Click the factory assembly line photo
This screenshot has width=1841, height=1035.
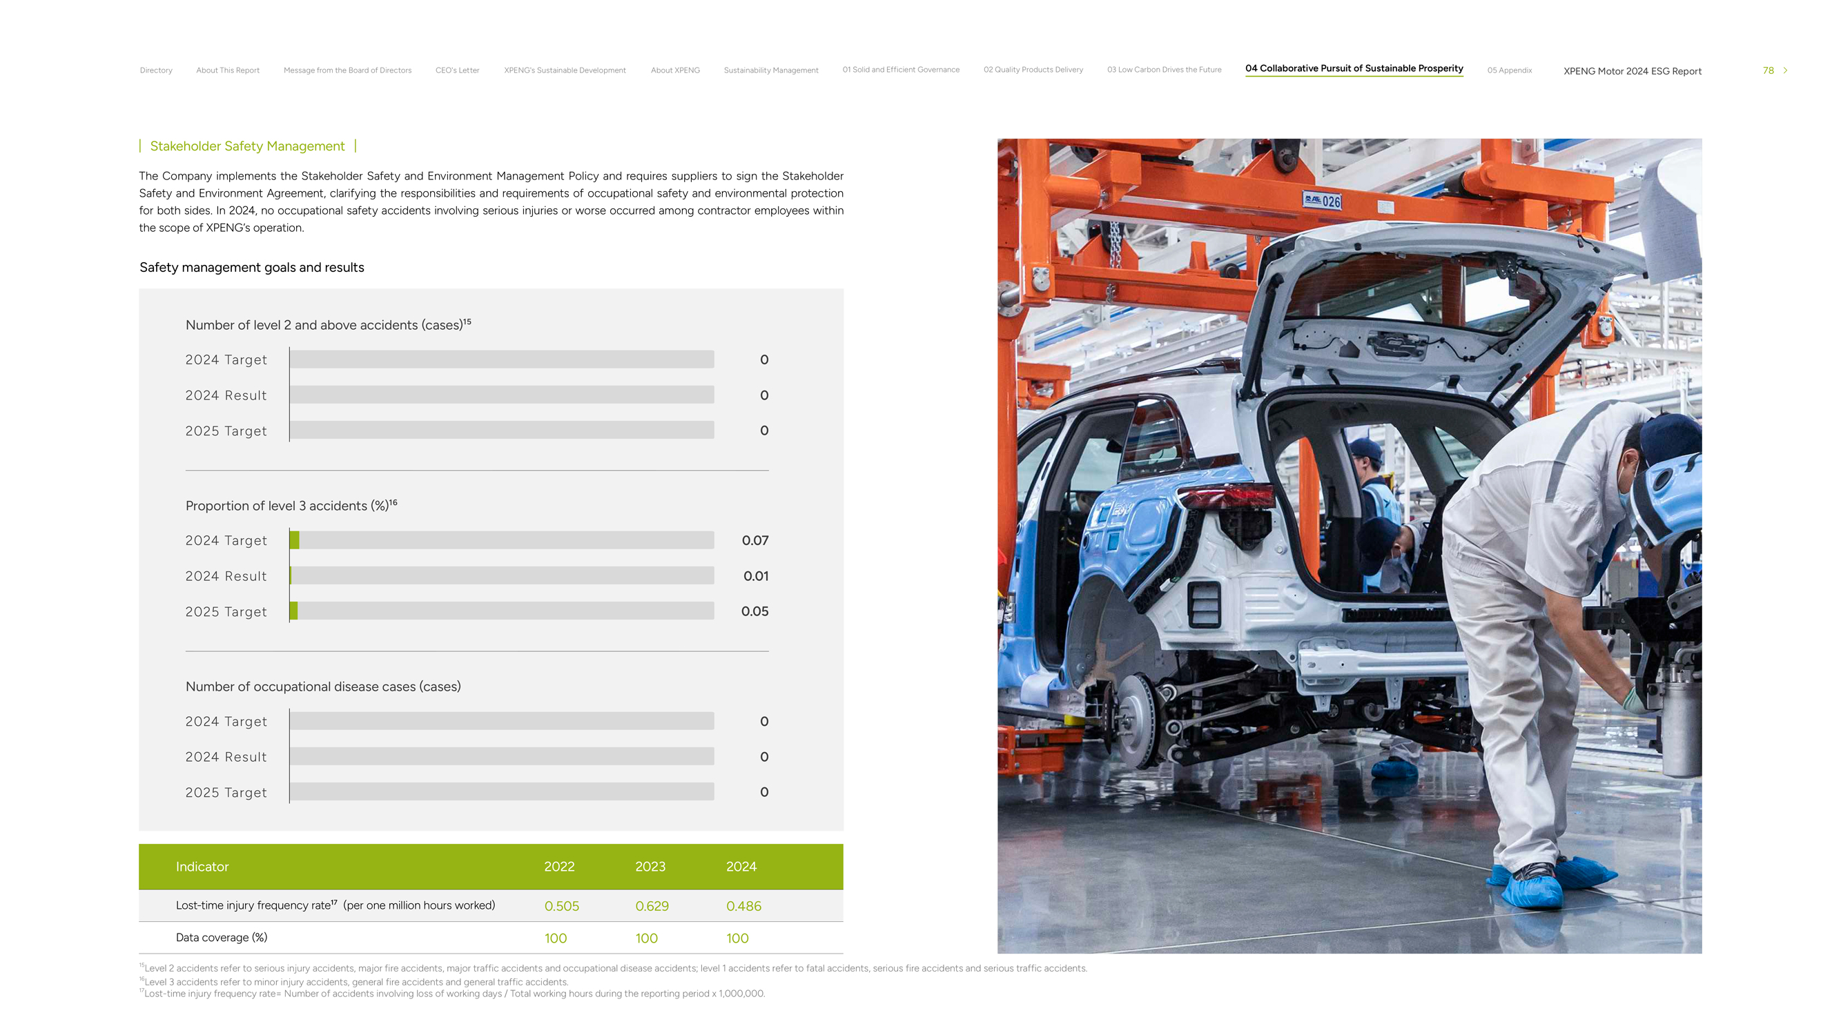pyautogui.click(x=1349, y=546)
